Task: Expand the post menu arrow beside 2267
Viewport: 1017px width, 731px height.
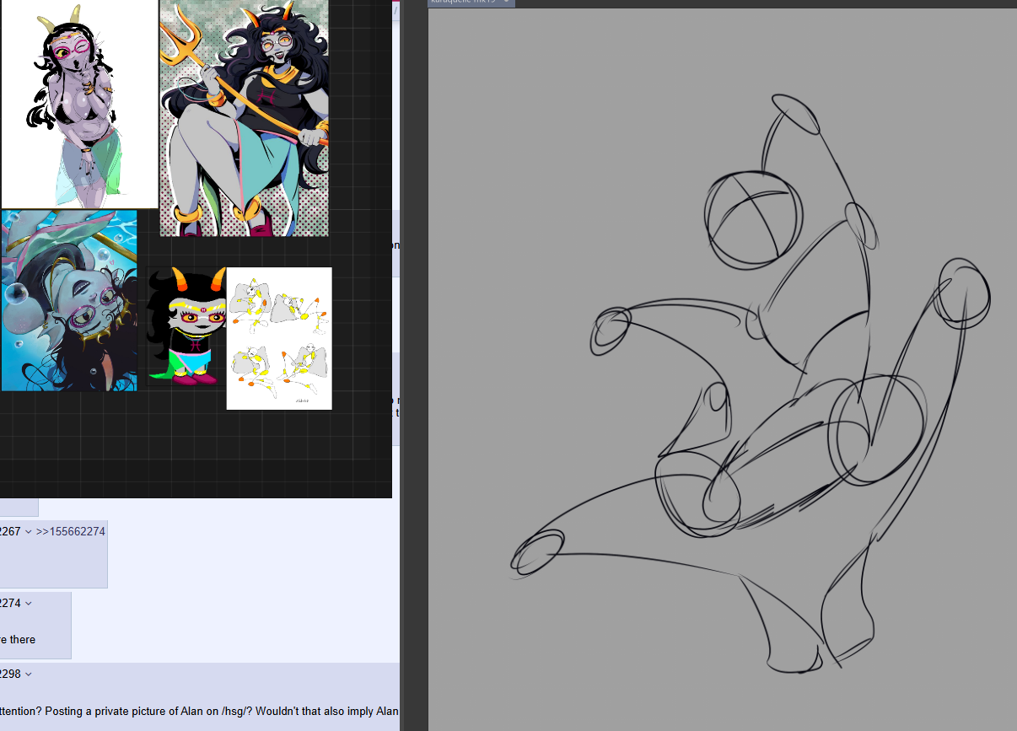Action: tap(29, 531)
